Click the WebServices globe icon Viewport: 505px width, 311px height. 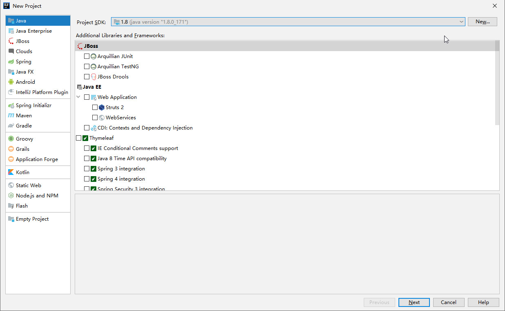(x=102, y=117)
